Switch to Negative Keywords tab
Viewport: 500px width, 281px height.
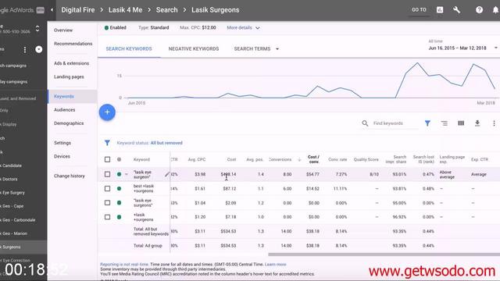(x=194, y=48)
